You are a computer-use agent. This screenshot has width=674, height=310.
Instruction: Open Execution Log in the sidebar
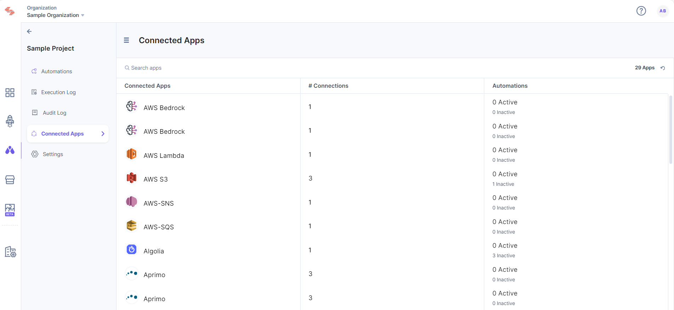coord(58,92)
